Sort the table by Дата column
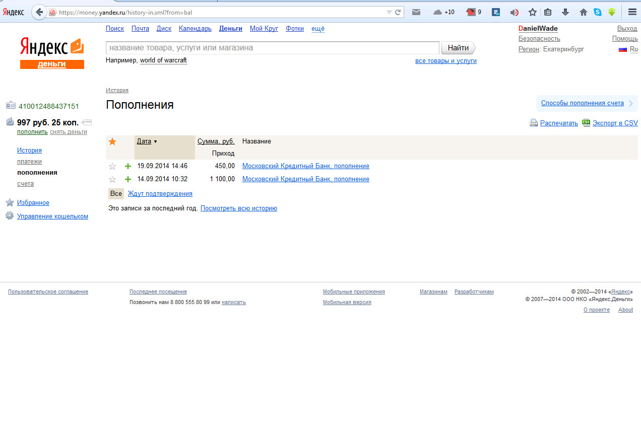The width and height of the screenshot is (641, 448). pyautogui.click(x=144, y=141)
